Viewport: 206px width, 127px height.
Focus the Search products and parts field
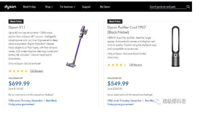click(167, 7)
